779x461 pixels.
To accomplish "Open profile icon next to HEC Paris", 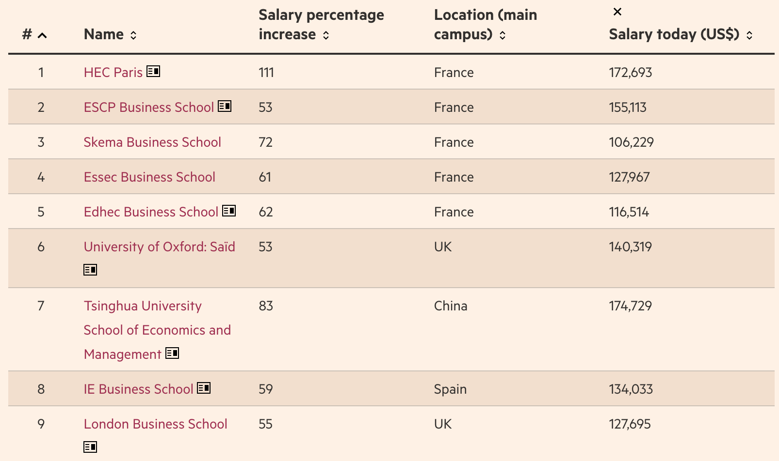I will pyautogui.click(x=153, y=71).
